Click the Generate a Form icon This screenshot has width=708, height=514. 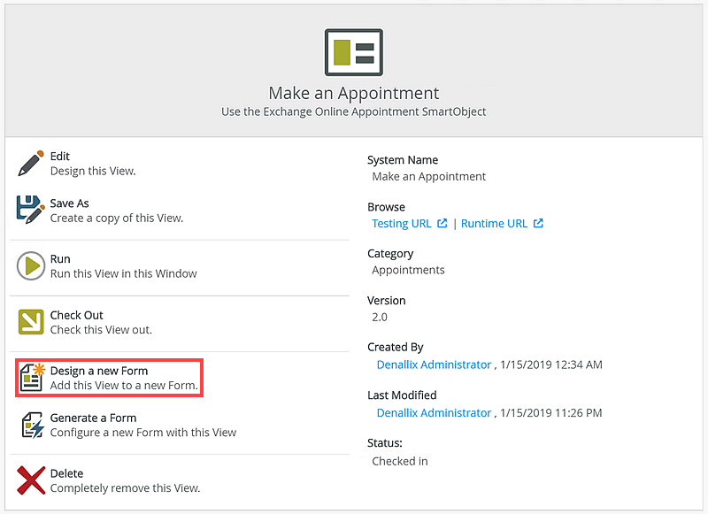pos(31,425)
